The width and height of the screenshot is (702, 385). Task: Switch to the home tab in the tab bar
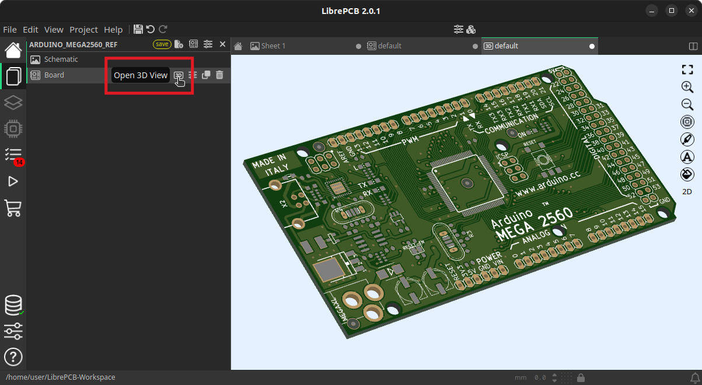(238, 46)
